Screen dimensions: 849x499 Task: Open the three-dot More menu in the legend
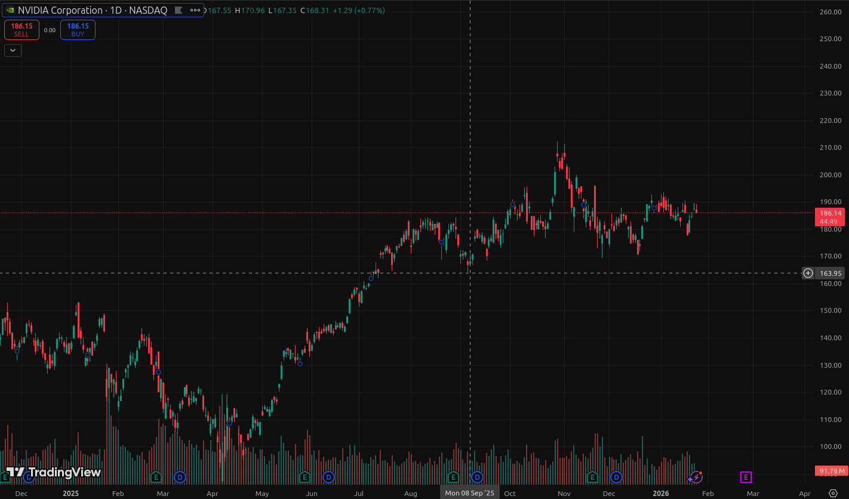(195, 10)
